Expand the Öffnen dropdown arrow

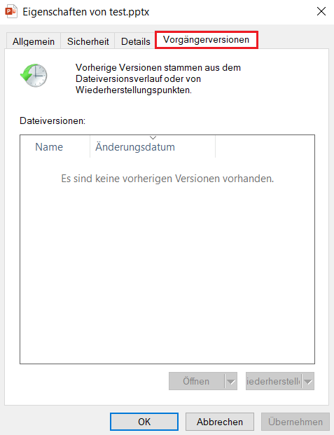point(231,381)
